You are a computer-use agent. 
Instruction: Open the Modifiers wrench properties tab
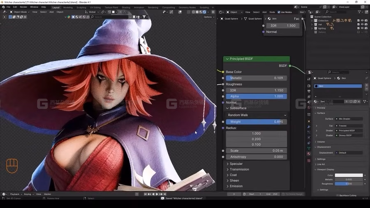click(309, 127)
